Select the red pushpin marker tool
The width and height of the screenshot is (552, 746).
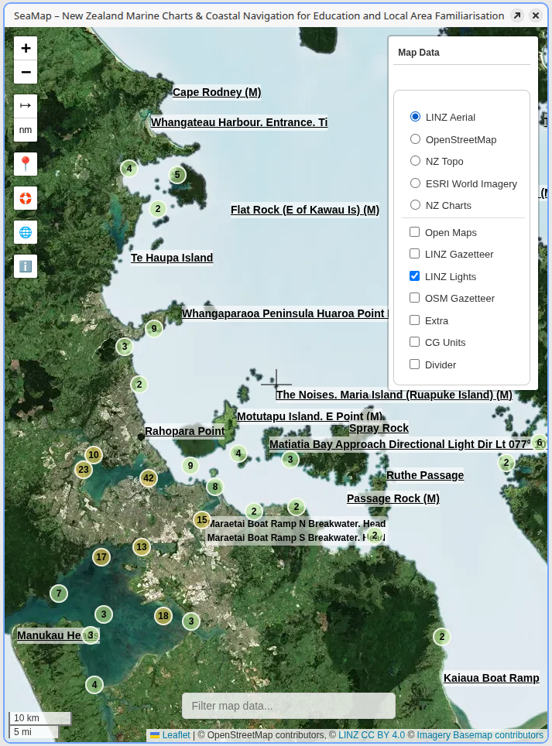pos(26,164)
